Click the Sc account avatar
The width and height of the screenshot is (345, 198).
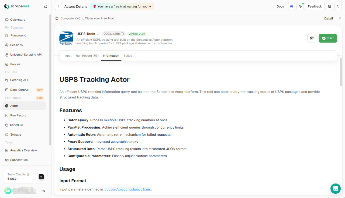coord(8,191)
